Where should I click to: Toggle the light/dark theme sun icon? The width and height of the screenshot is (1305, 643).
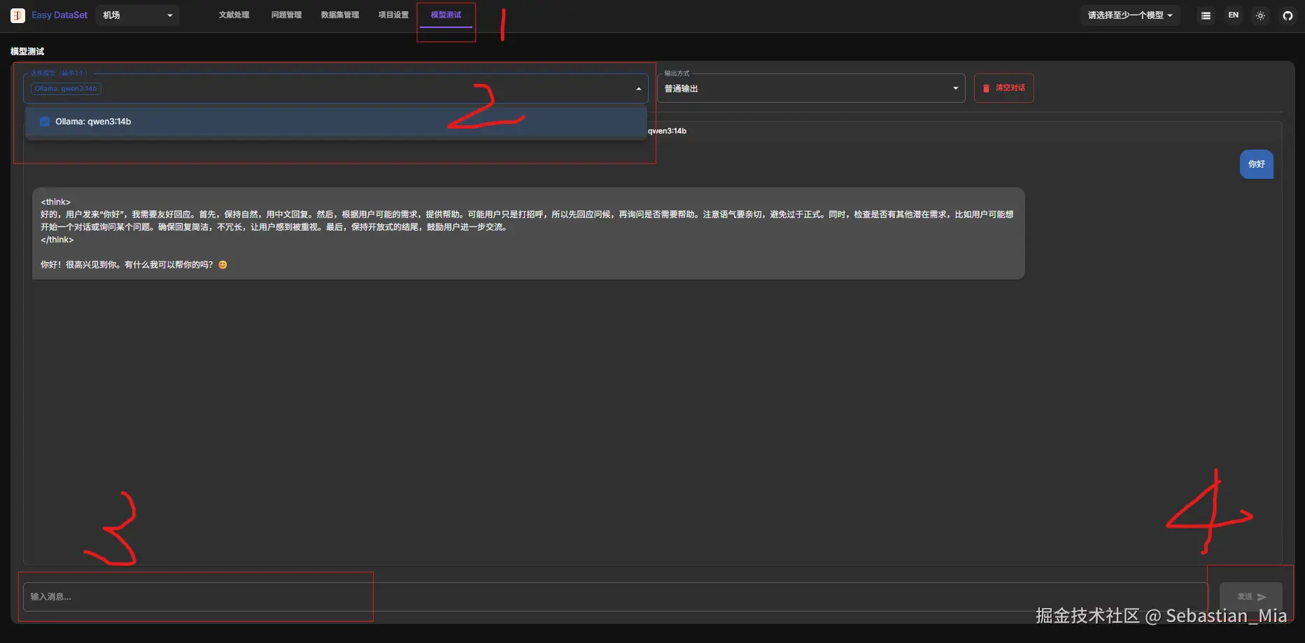[x=1260, y=15]
